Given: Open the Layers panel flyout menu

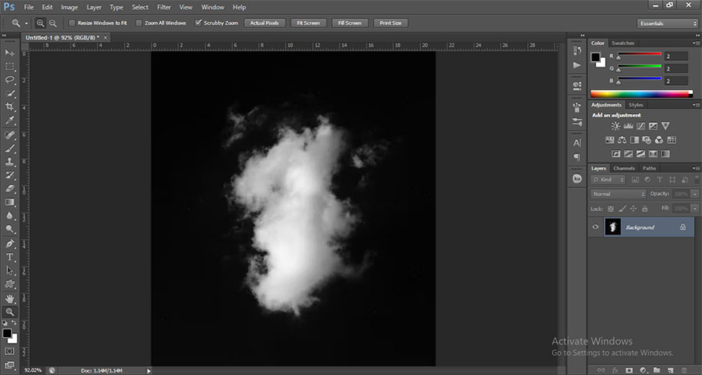Looking at the screenshot, I should click(x=696, y=169).
